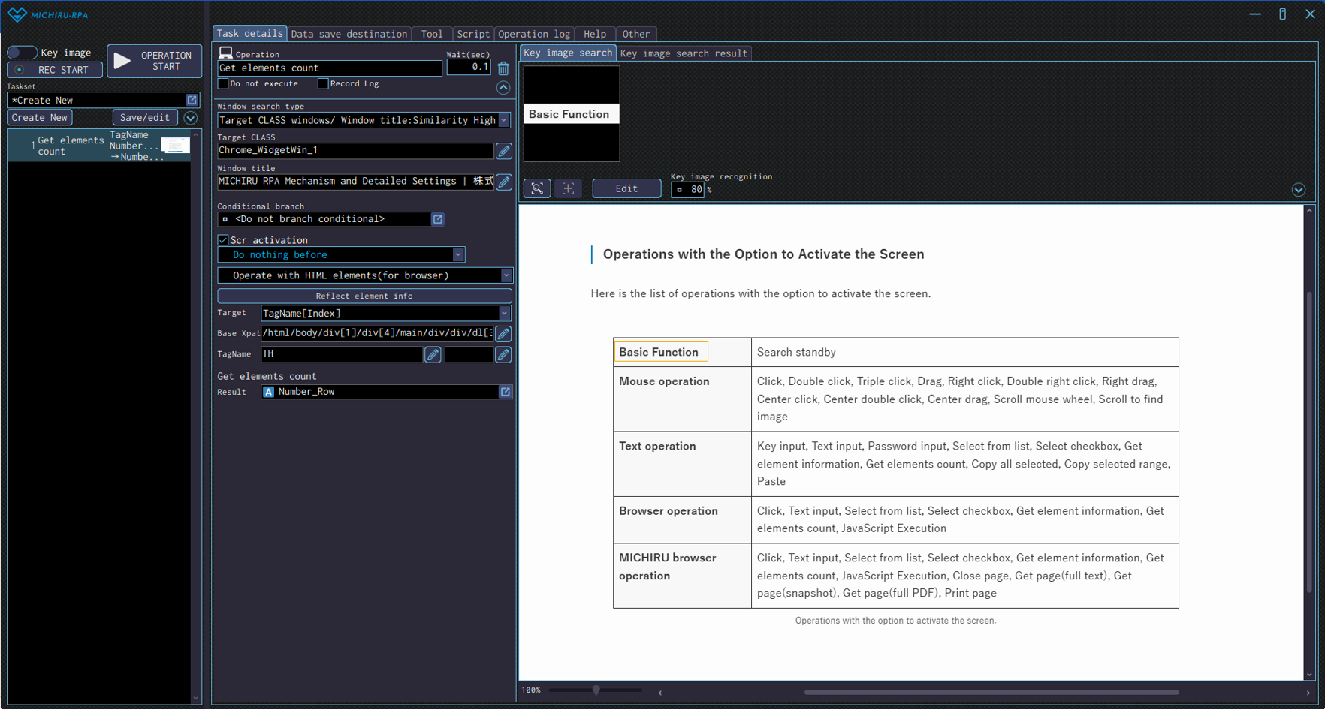1325x710 pixels.
Task: Open the Conditional branch editor icon
Action: 438,219
